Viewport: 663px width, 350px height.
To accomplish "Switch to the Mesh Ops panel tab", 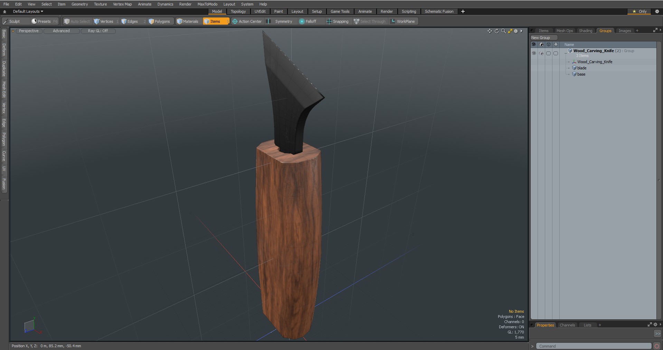I will tap(565, 31).
